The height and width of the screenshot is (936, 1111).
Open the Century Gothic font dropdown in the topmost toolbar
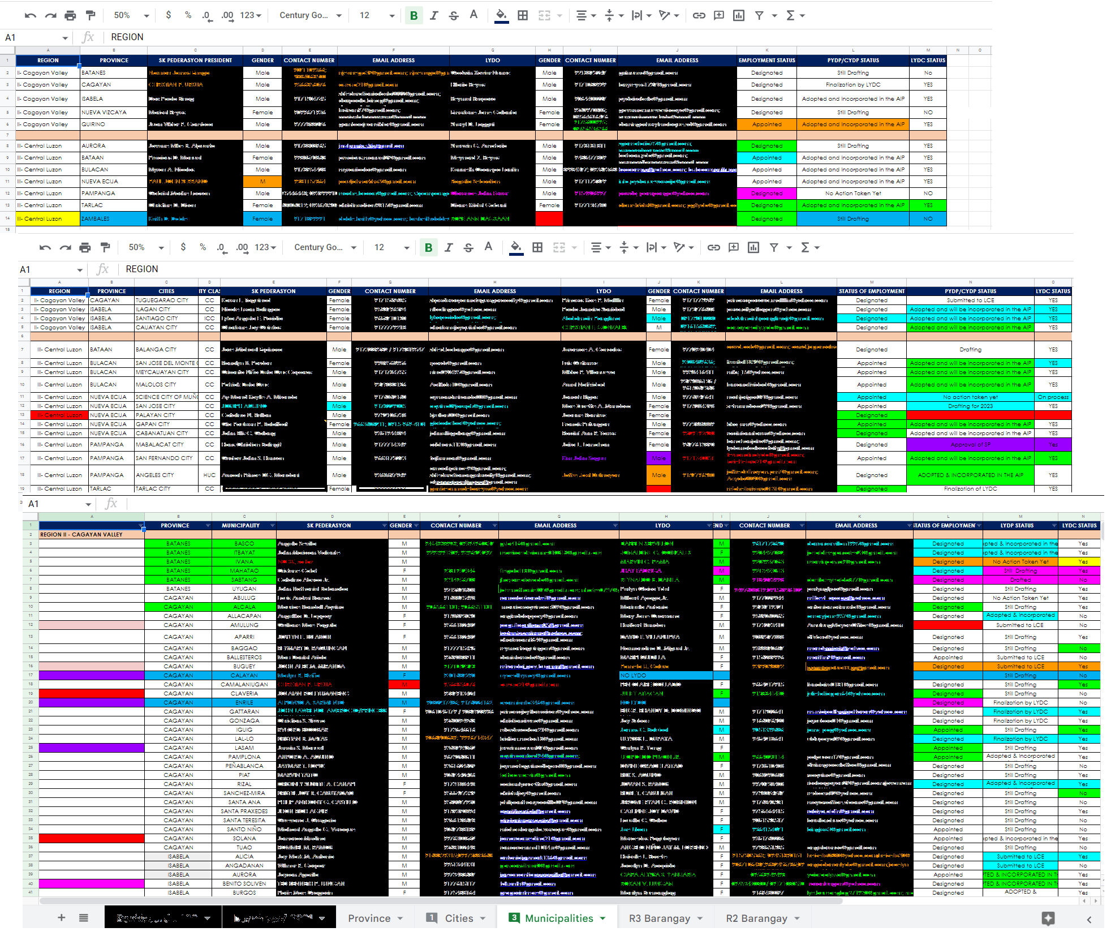click(x=311, y=15)
